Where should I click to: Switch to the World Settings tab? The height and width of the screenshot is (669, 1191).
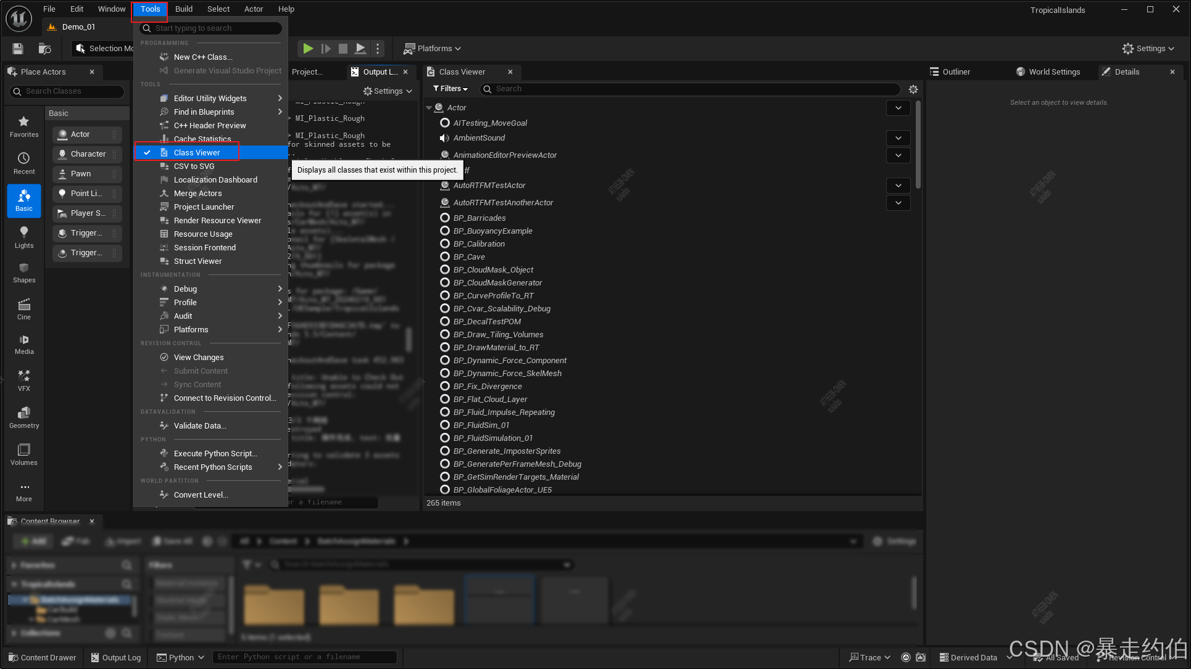pos(1053,72)
